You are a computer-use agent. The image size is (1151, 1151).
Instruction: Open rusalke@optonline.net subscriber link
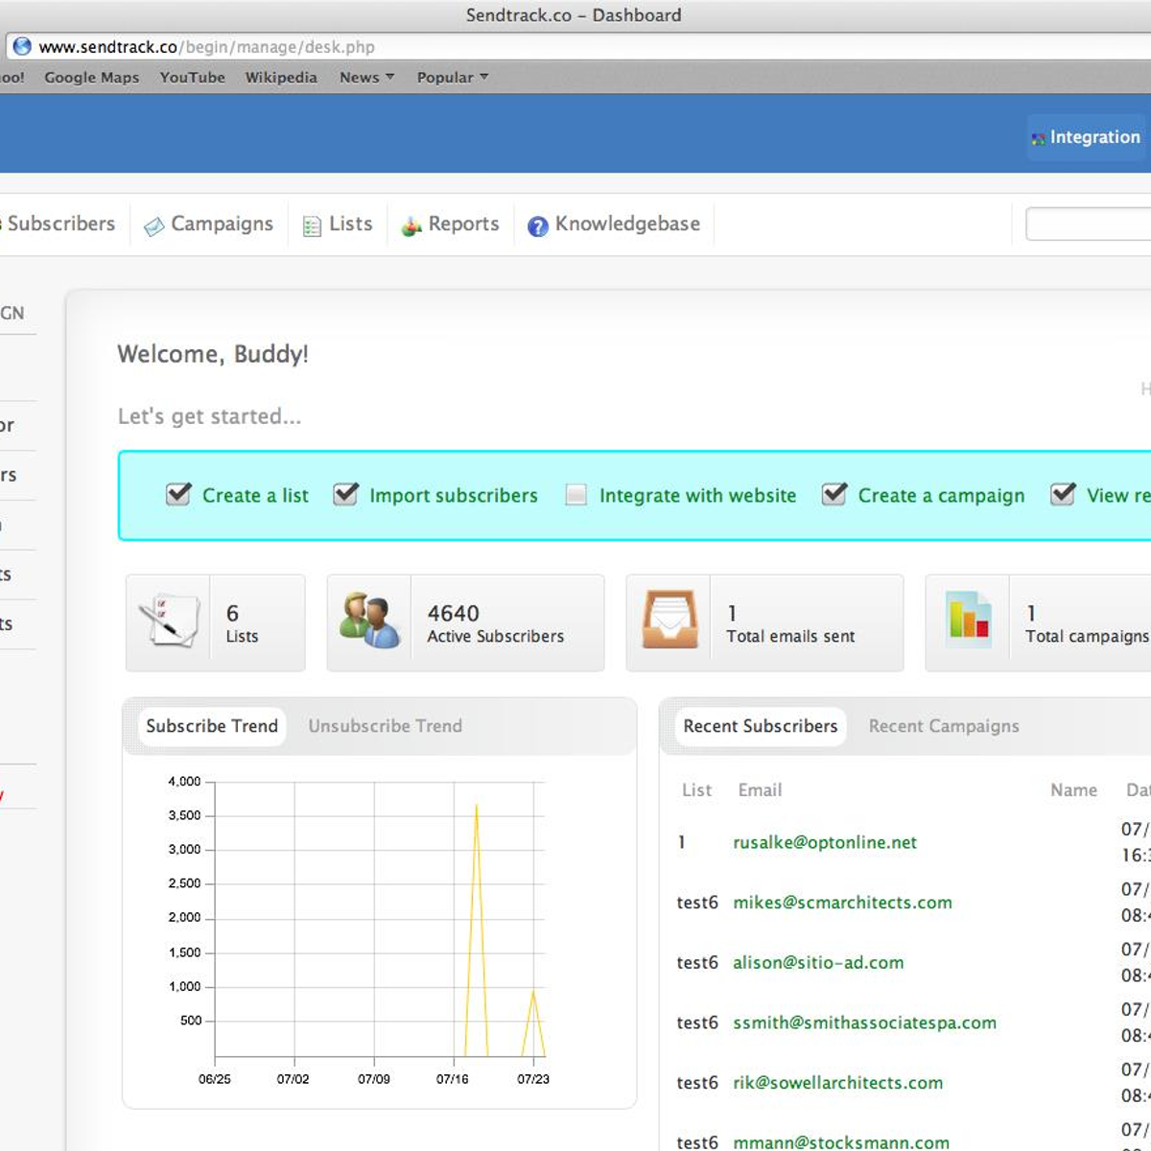click(824, 842)
